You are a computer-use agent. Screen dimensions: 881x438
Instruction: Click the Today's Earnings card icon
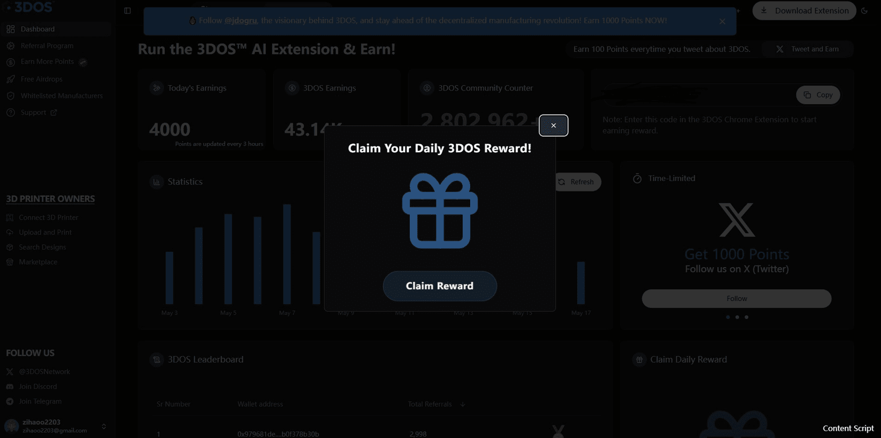click(157, 88)
